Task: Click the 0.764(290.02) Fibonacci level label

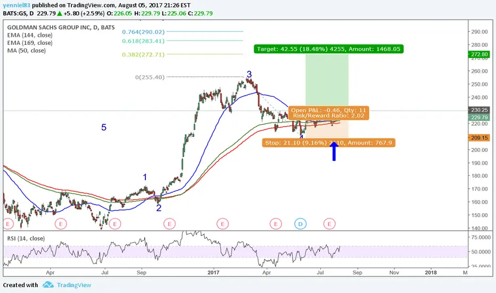Action: 143,32
